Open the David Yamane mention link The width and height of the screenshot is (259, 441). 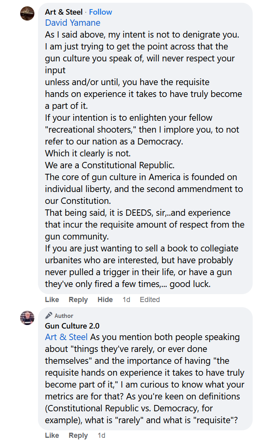pyautogui.click(x=73, y=23)
